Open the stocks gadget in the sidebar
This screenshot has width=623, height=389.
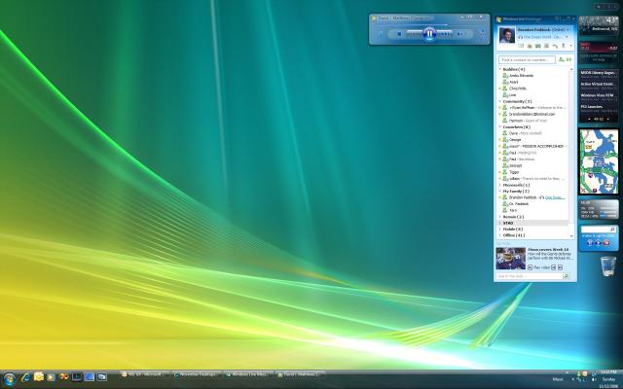click(x=599, y=52)
